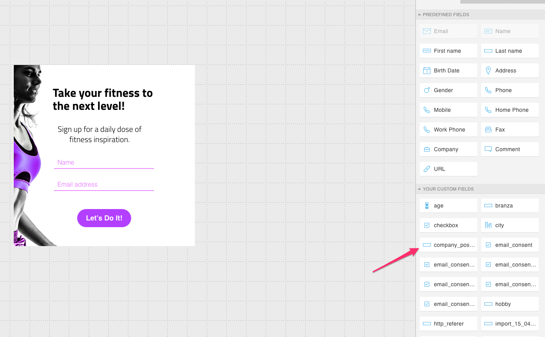Choose the Fax machine icon

pos(488,130)
